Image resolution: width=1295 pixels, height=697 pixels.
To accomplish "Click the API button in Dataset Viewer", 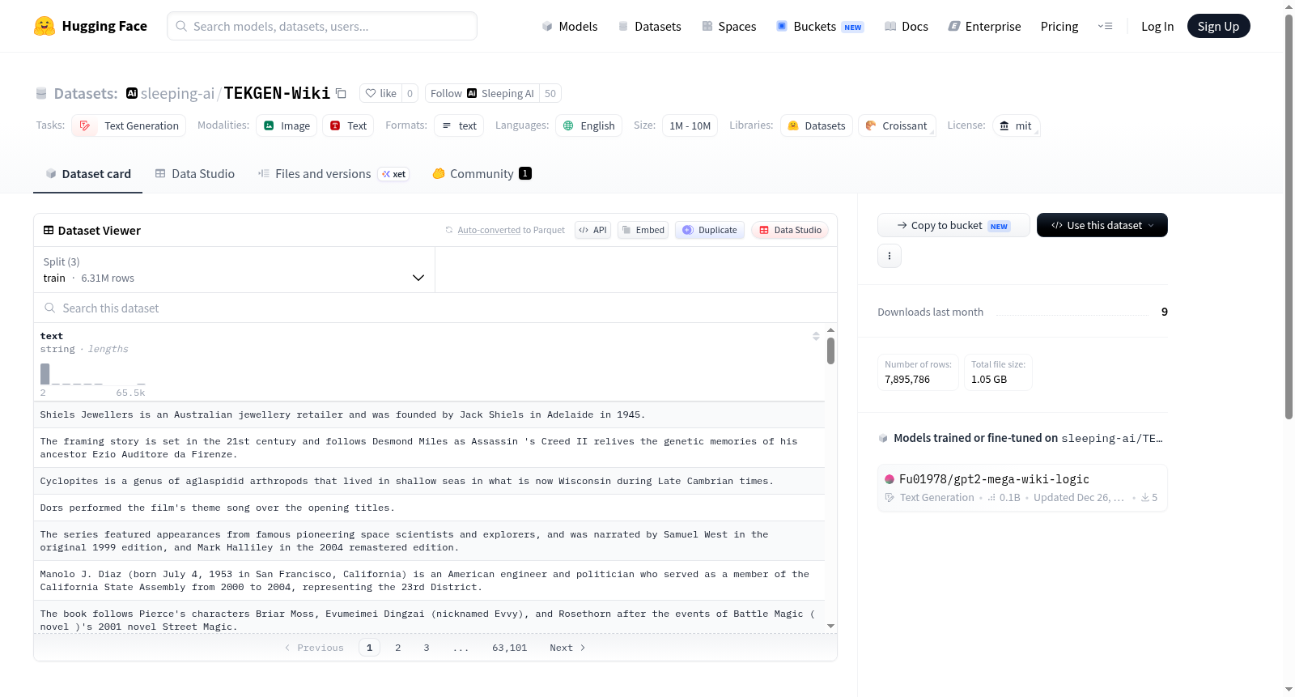I will pos(592,230).
